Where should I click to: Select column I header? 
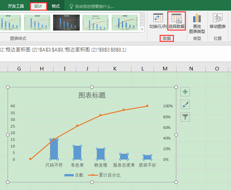click(x=64, y=68)
